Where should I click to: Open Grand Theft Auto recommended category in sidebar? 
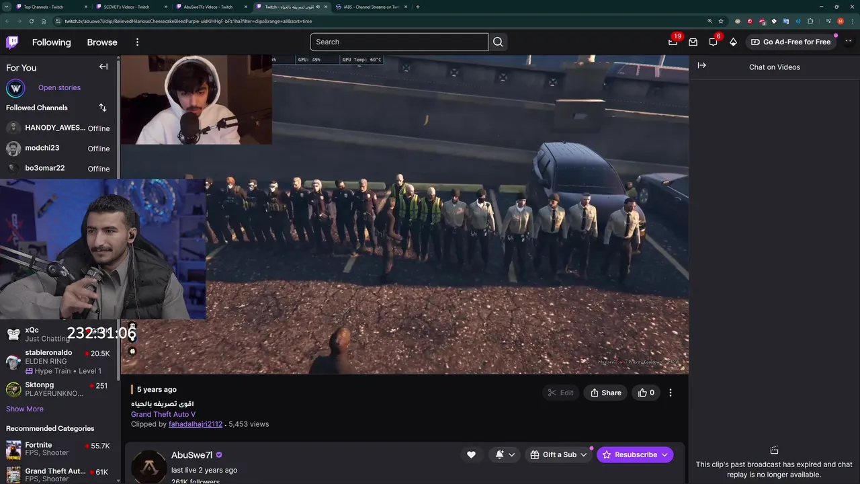59,475
